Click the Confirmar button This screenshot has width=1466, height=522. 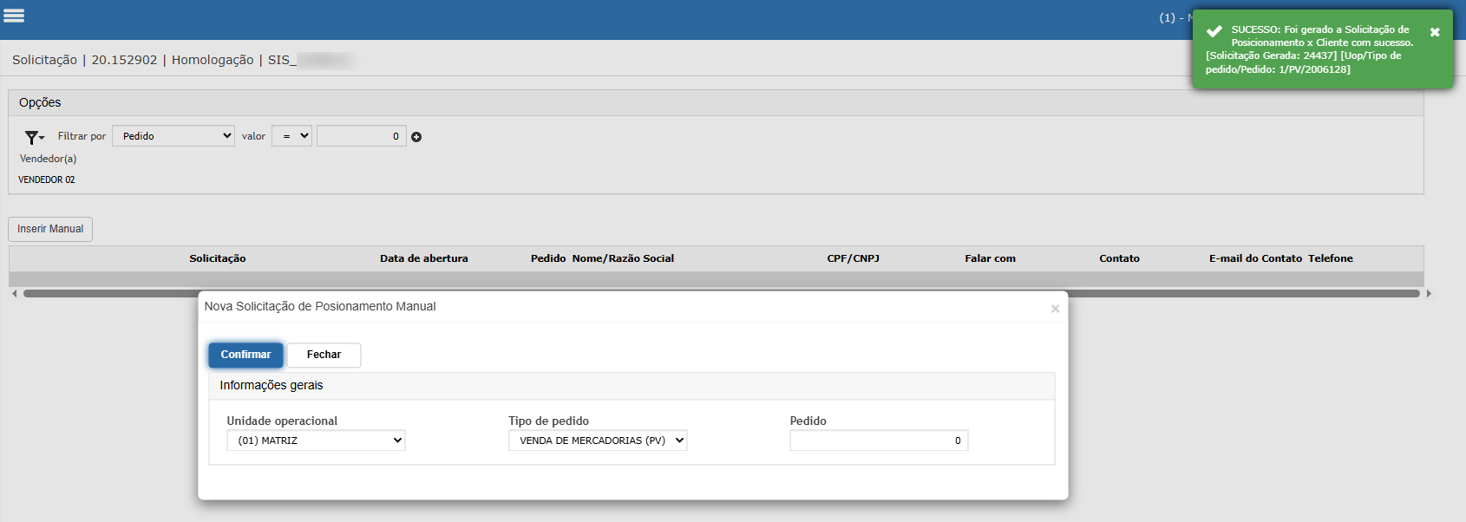(x=245, y=355)
